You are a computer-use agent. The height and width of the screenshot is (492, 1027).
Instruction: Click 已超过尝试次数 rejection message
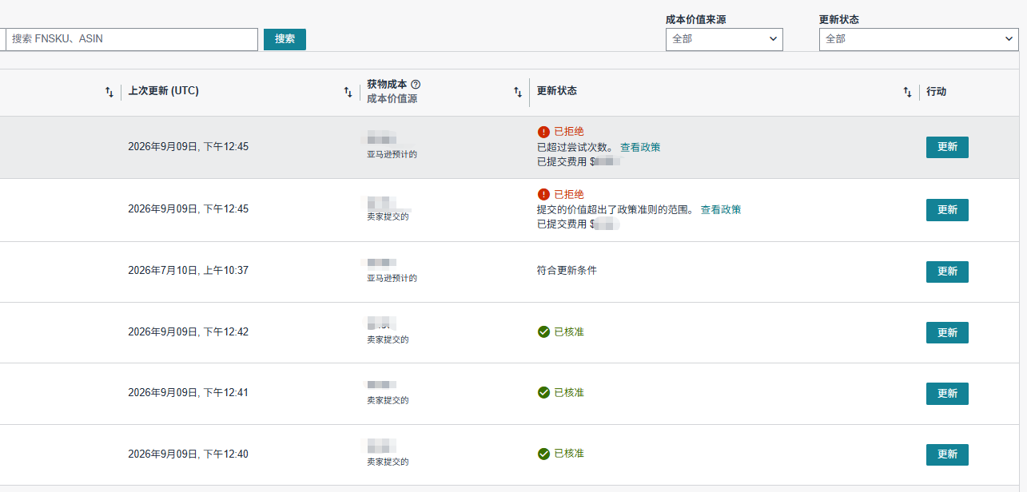575,147
